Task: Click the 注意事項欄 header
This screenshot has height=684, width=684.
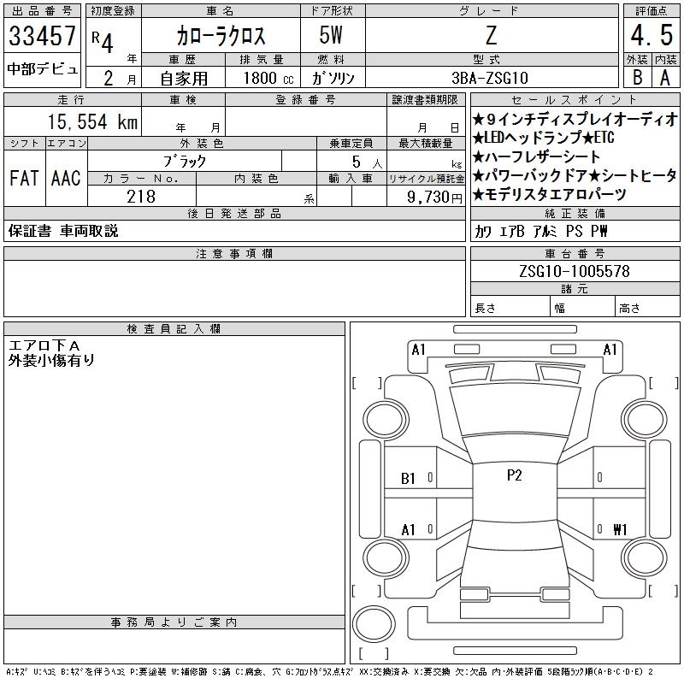Action: tap(234, 253)
